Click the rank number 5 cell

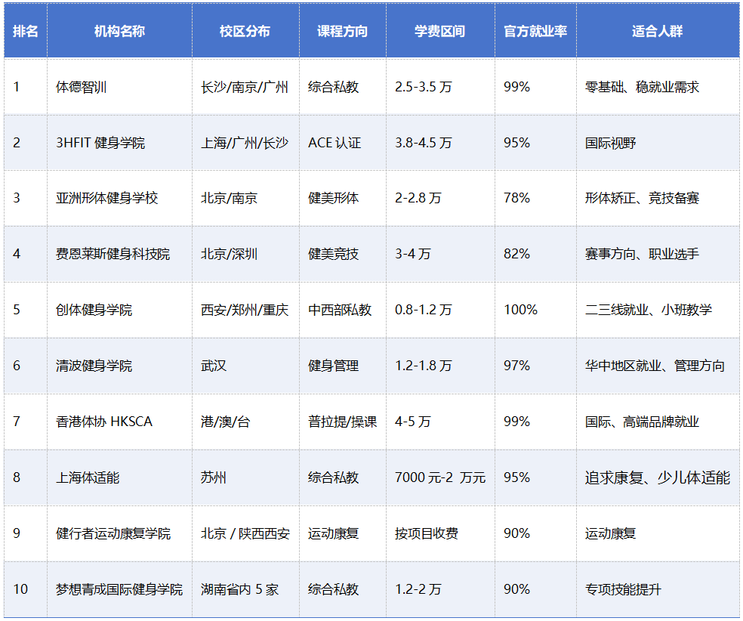tap(26, 310)
